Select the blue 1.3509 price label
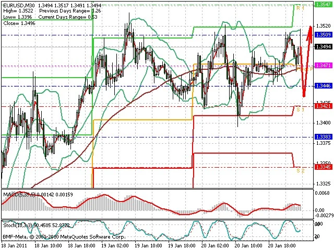The height and width of the screenshot is (250, 334). click(x=324, y=34)
